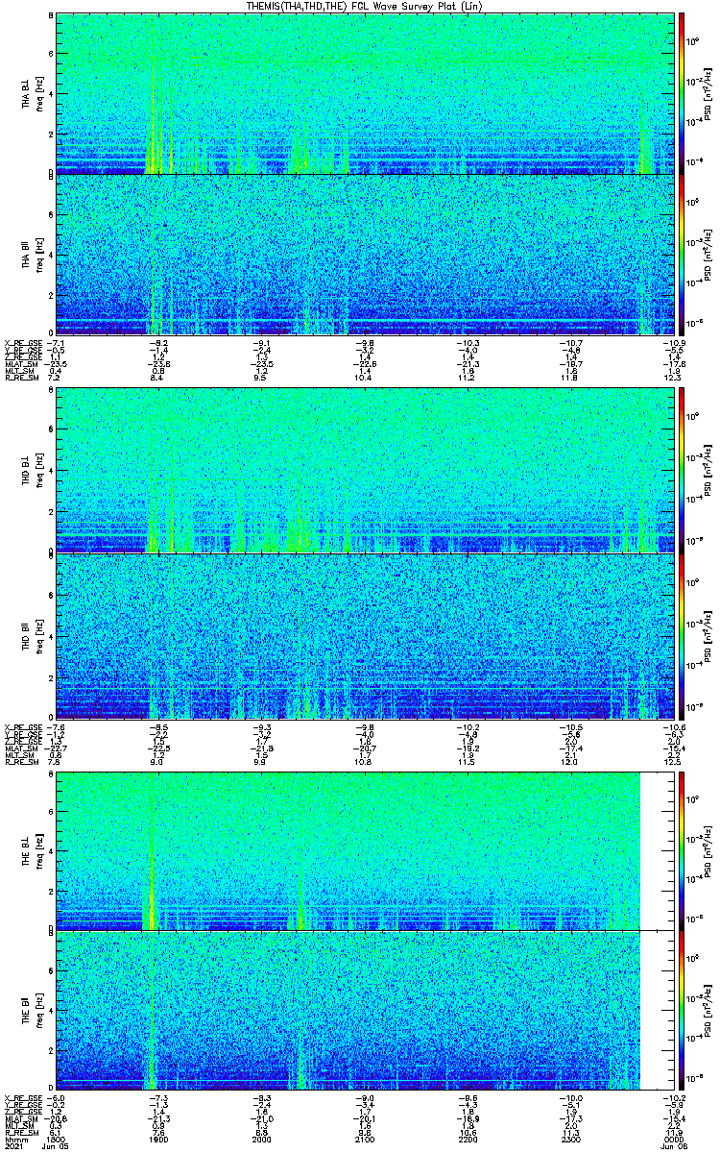The height and width of the screenshot is (1153, 720).
Task: Click the 2300 time tick label
Action: [x=571, y=1140]
